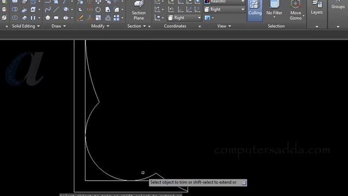Open the Right UCS dropdown in Coordinates panel
348x196 pixels.
click(x=184, y=18)
